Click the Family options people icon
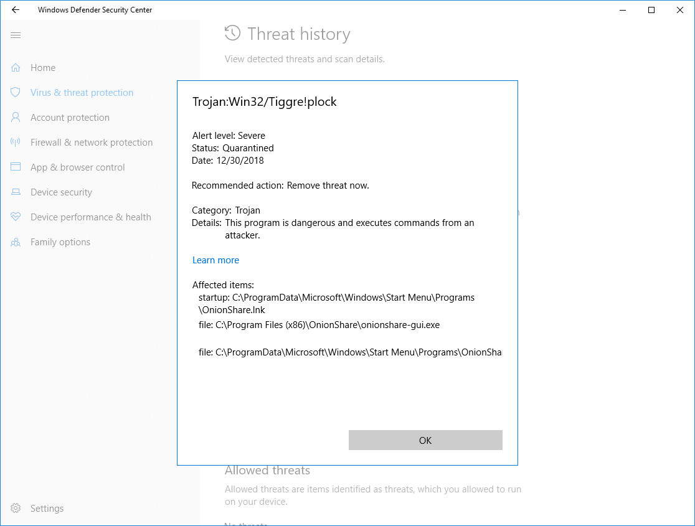 (16, 242)
